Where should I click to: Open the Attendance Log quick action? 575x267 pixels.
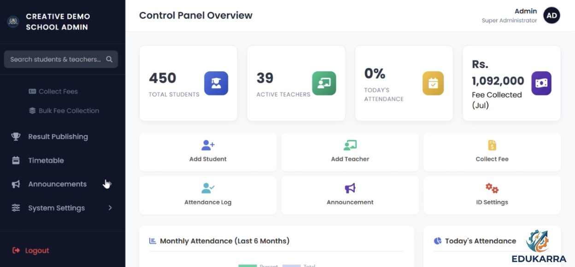(x=208, y=195)
